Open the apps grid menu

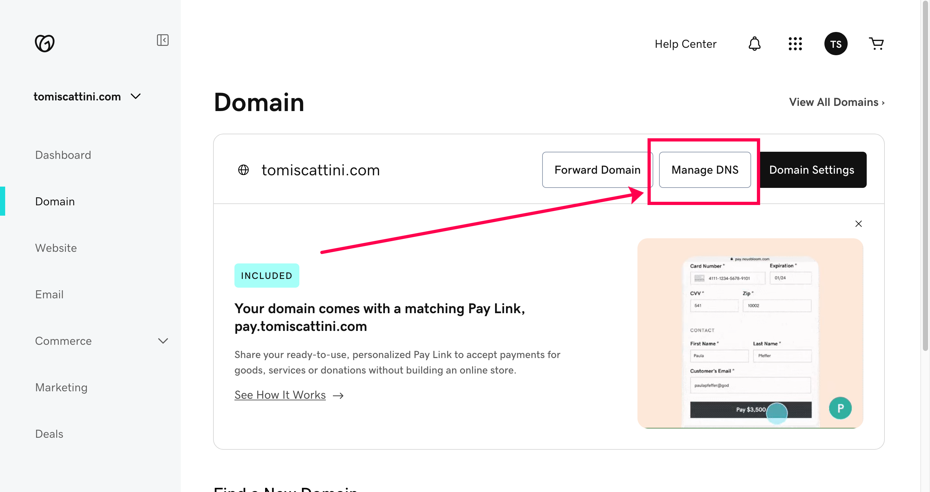(x=795, y=44)
